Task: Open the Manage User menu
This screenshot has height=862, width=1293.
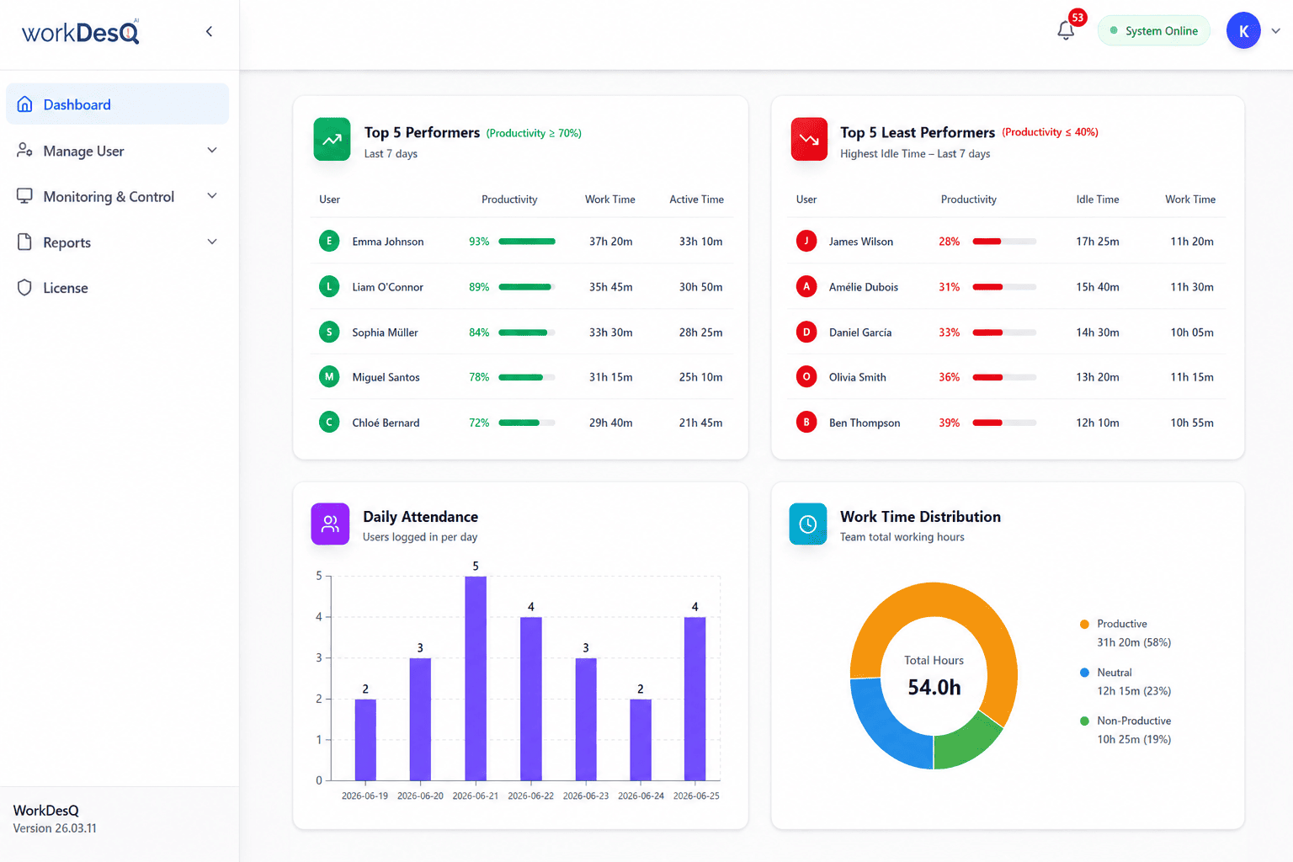Action: [117, 151]
